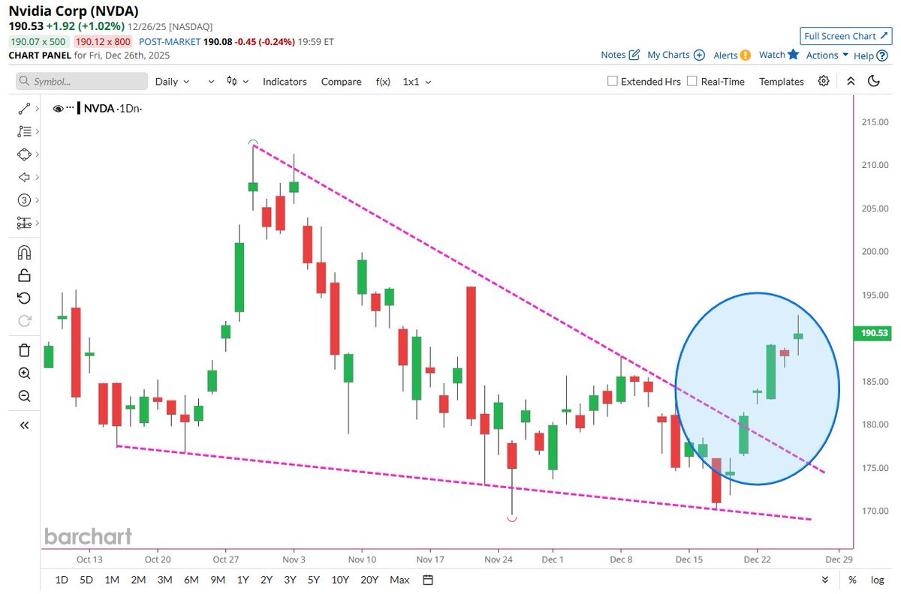
Task: Set range to 1M
Action: coord(112,580)
